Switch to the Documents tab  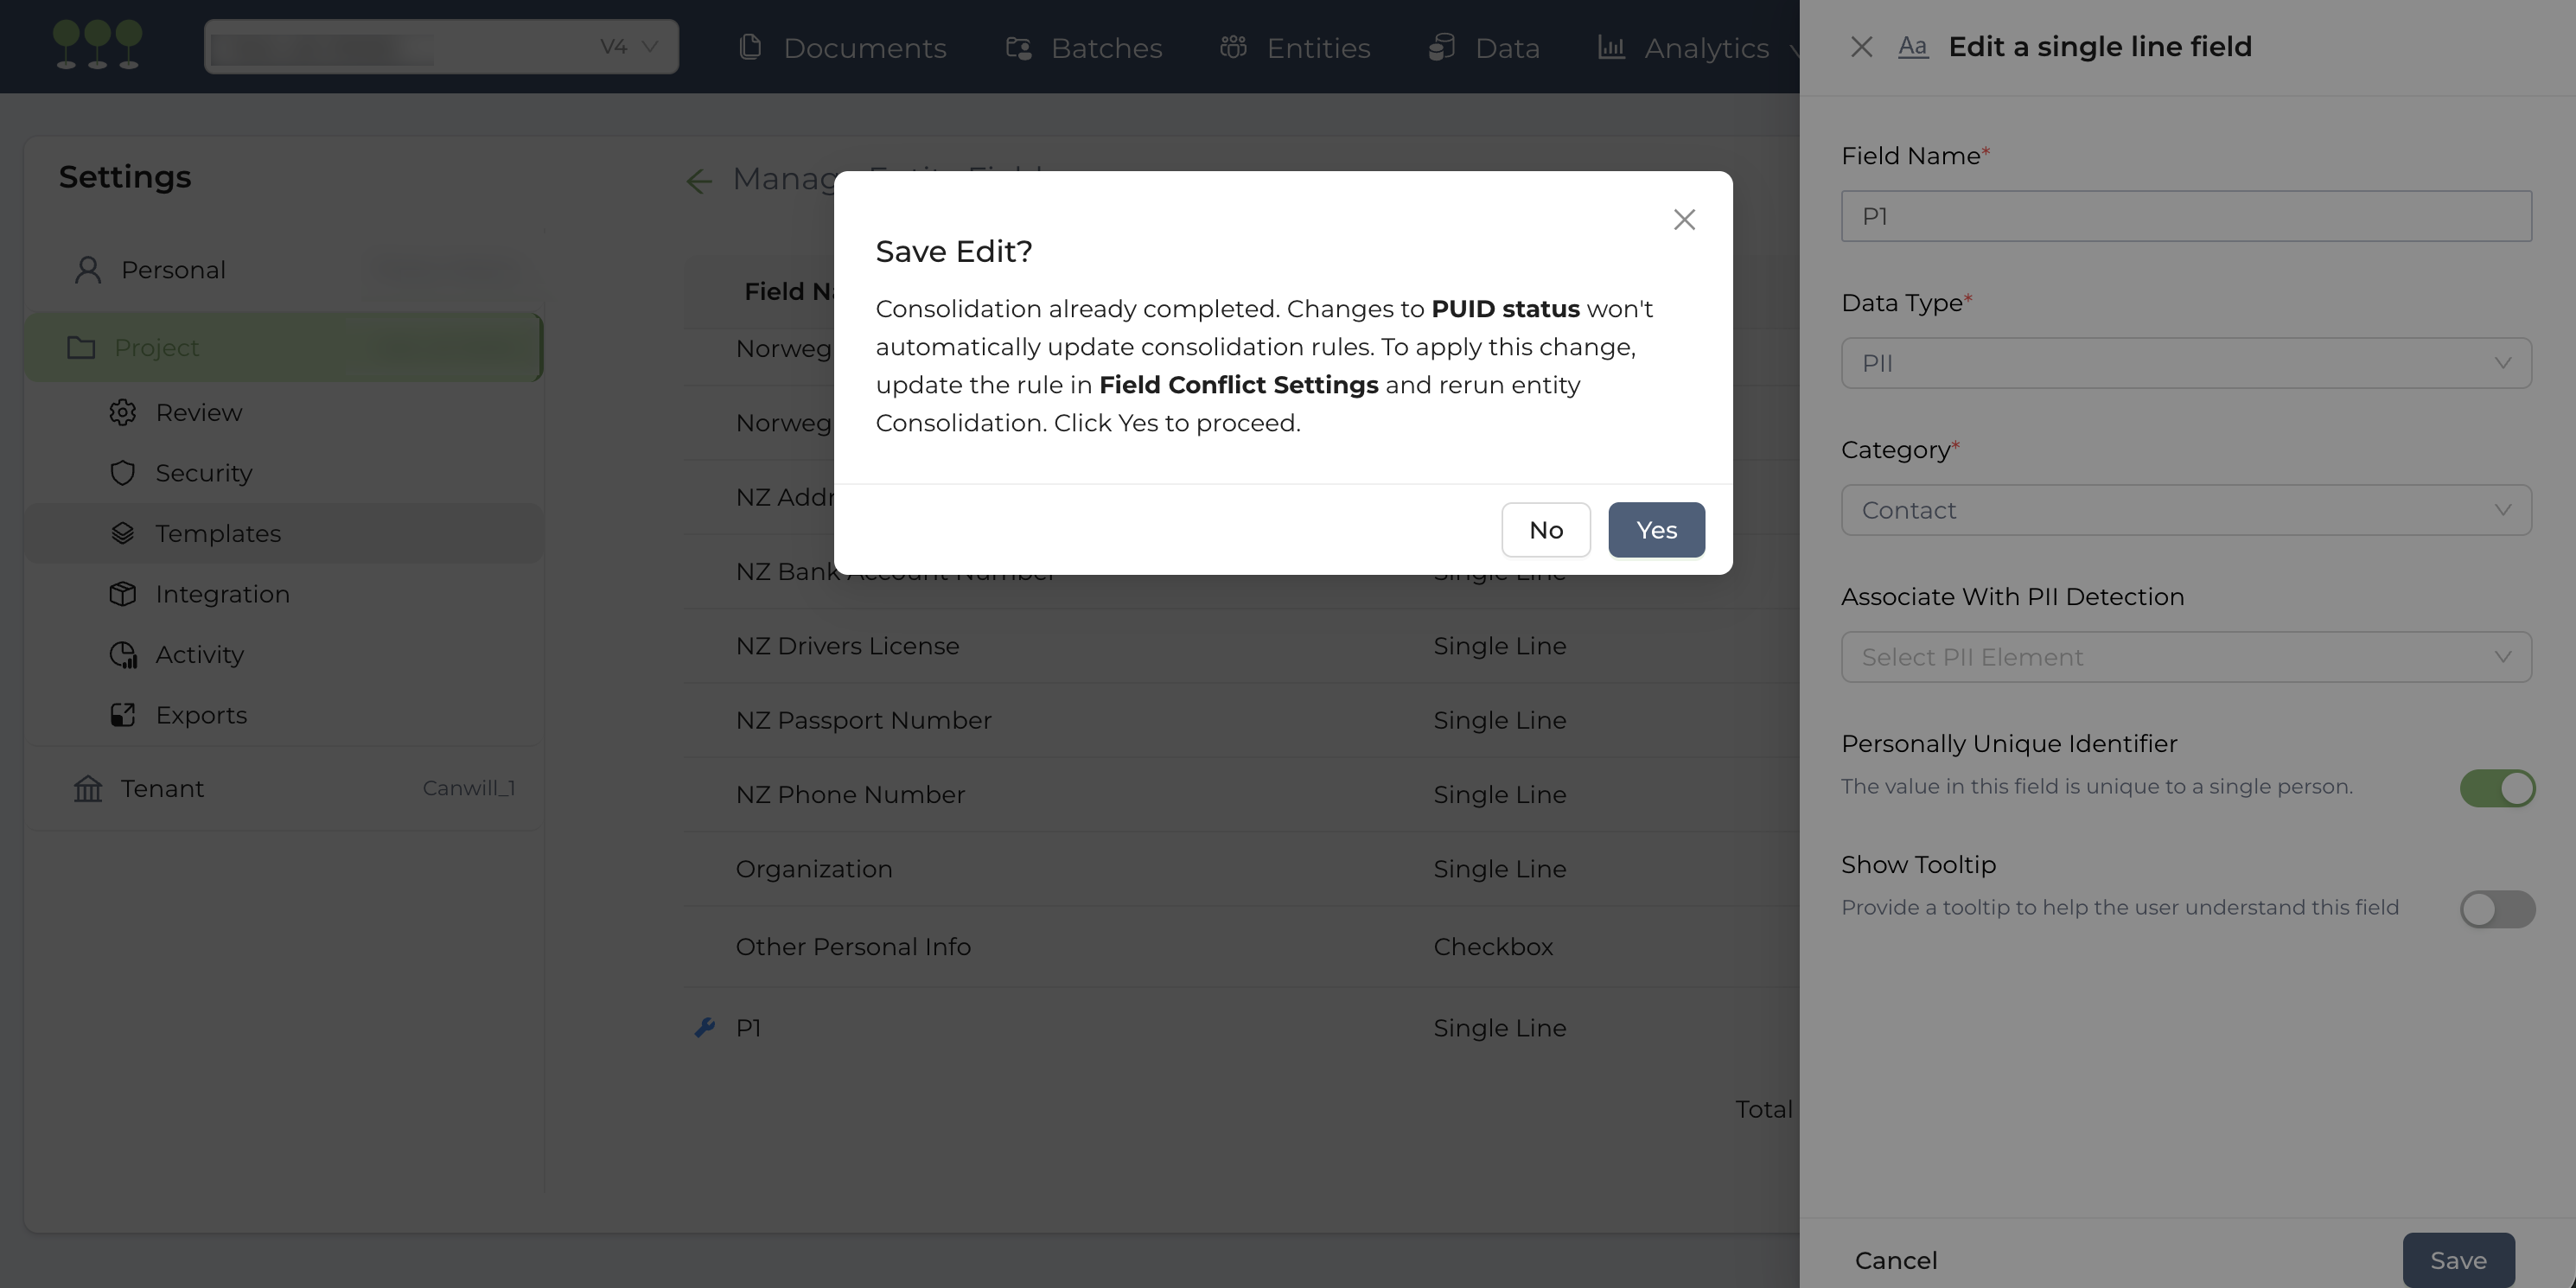(843, 47)
